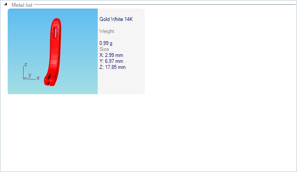
Task: Click the bottom clasp end of red model
Action: pos(49,80)
